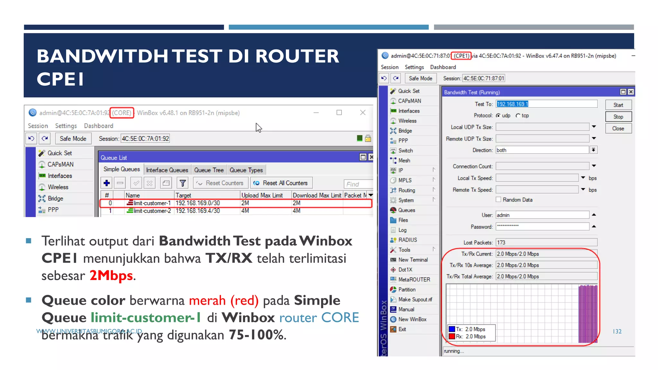
Task: Expand Local UDP Tx Size arrow
Action: (x=594, y=127)
